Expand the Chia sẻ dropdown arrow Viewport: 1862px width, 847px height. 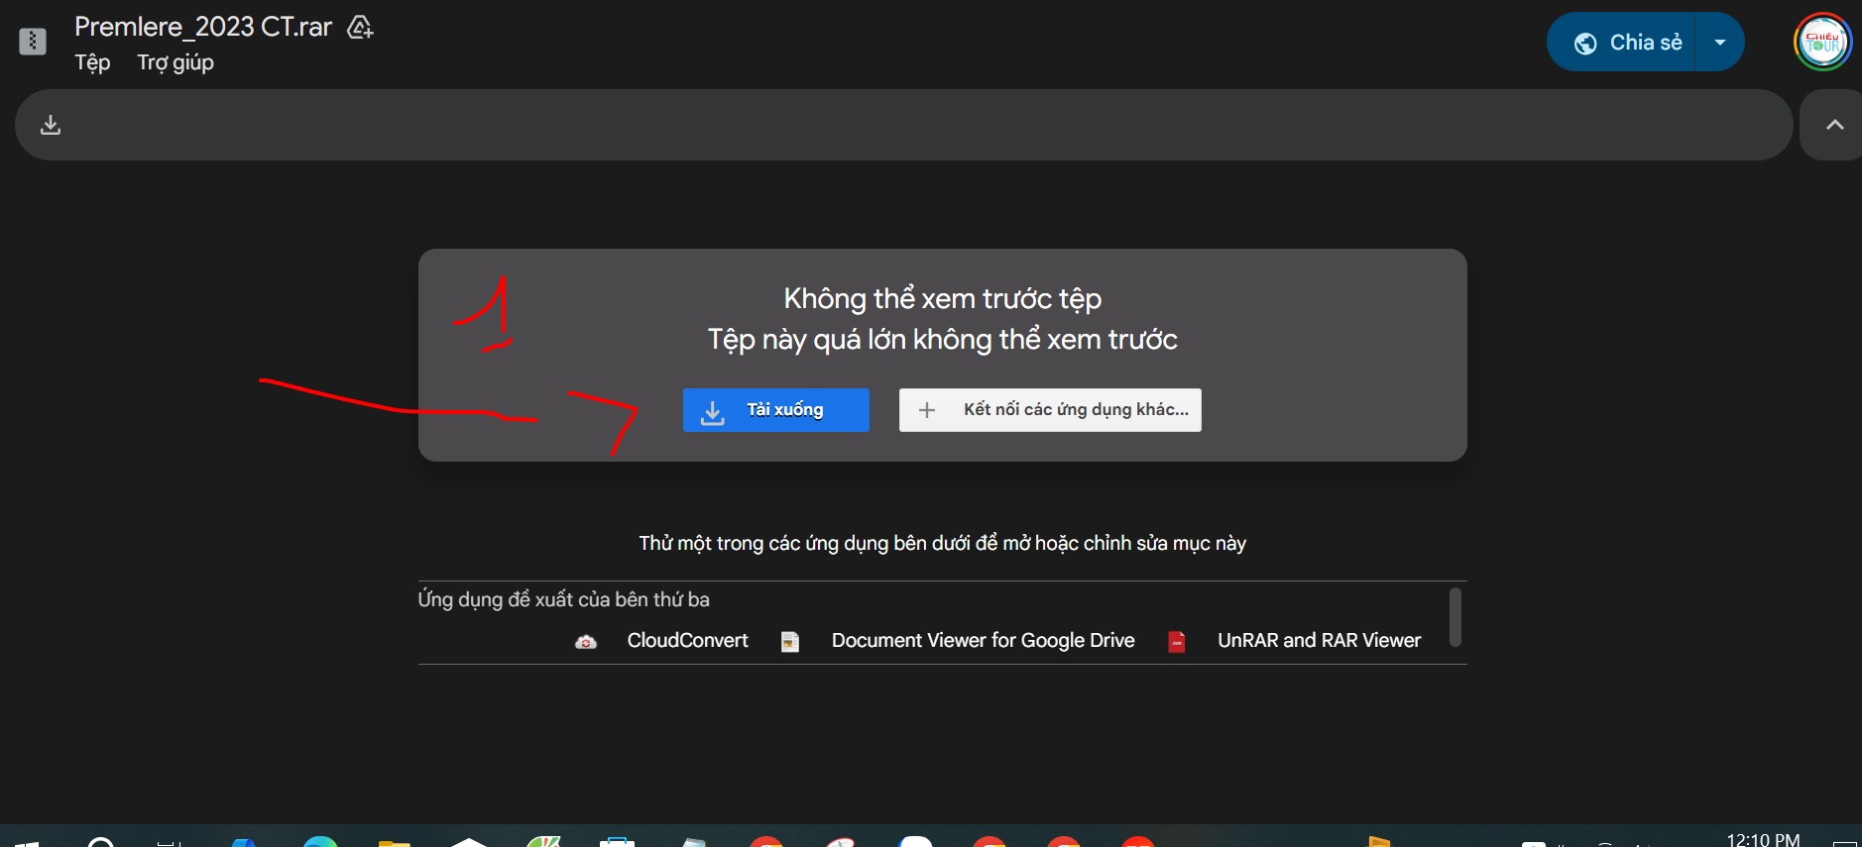tap(1720, 43)
